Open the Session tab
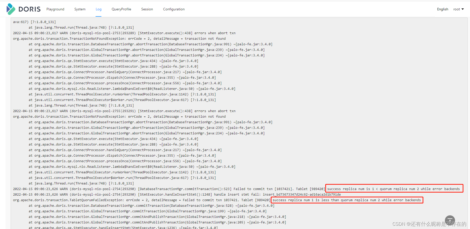 147,9
